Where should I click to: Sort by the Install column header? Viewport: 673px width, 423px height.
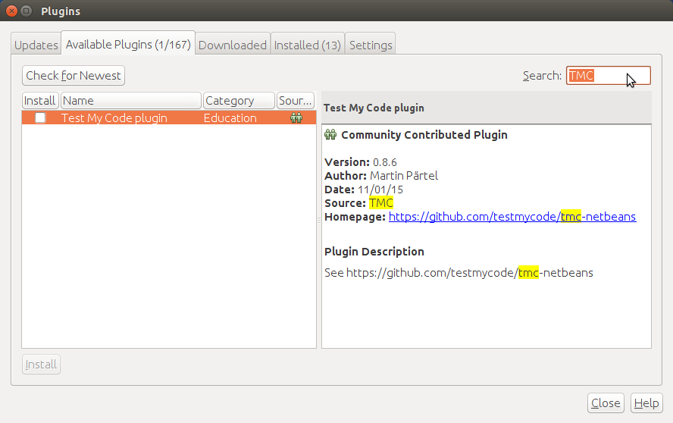pyautogui.click(x=40, y=101)
